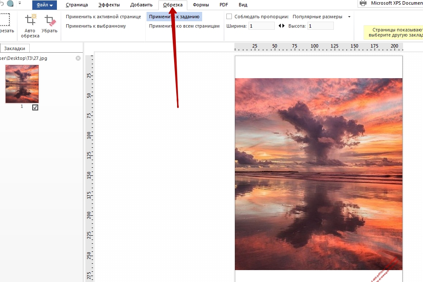423x282 pixels.
Task: Click Применить к активной странице
Action: point(103,17)
